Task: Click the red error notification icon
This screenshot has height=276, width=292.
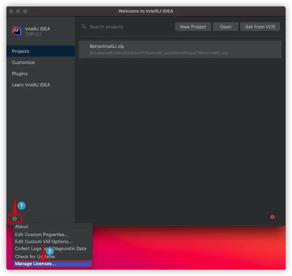Action: [272, 217]
